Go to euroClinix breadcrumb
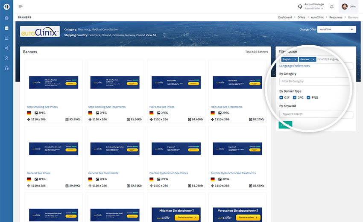Viewport: 363px width, 222px height. (317, 18)
